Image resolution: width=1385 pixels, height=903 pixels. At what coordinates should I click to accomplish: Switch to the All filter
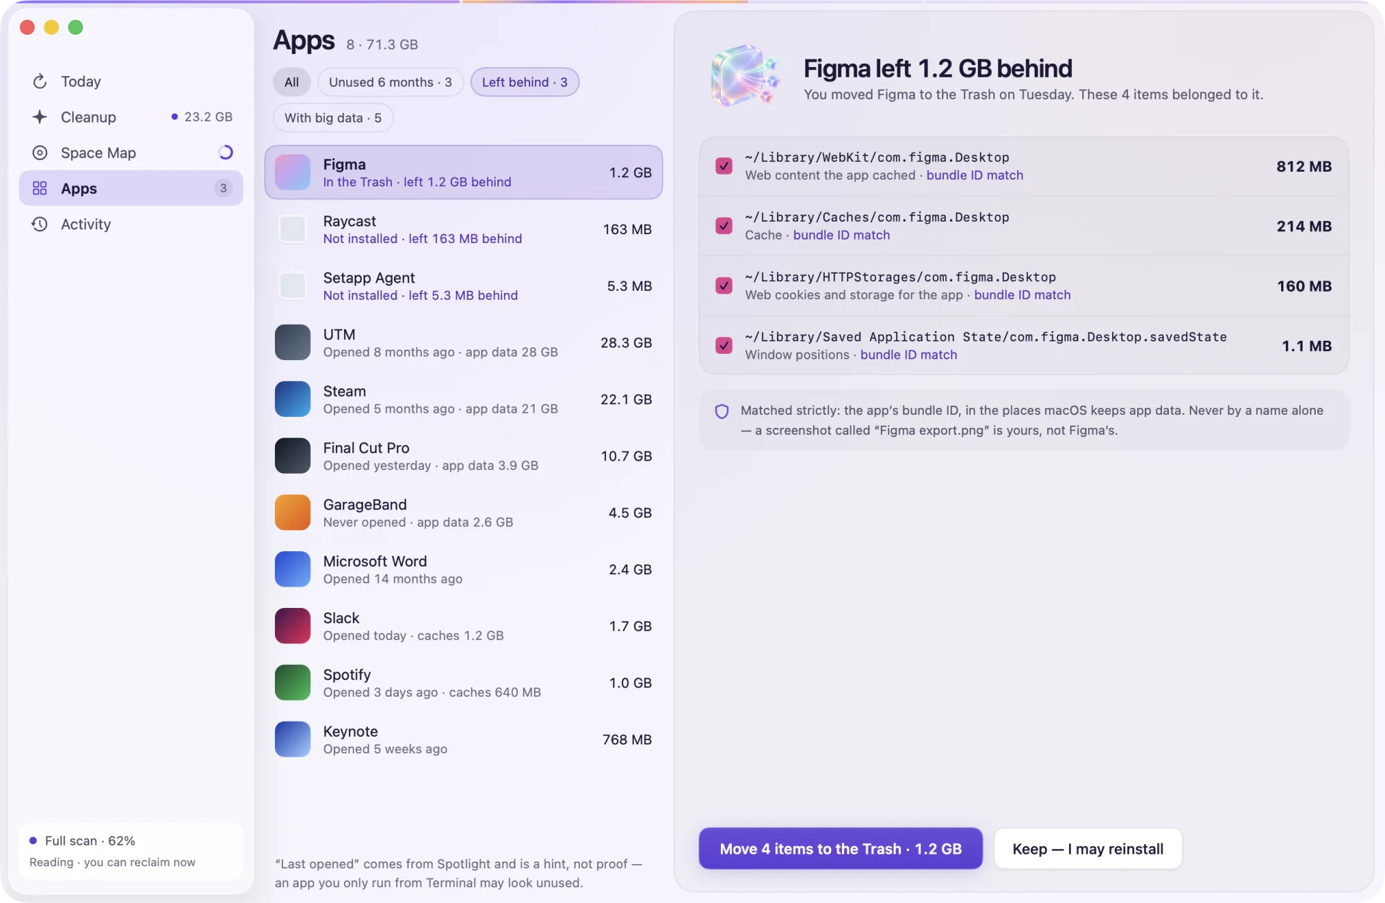click(x=292, y=82)
